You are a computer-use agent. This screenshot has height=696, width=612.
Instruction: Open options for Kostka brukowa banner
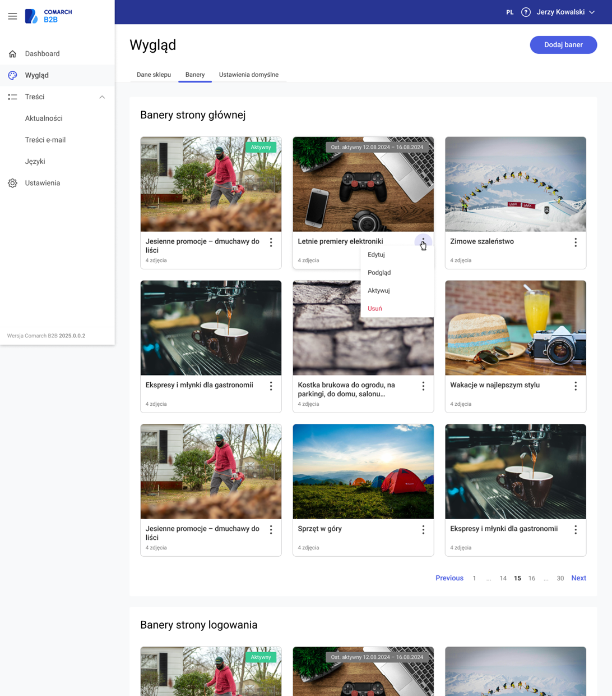click(423, 386)
